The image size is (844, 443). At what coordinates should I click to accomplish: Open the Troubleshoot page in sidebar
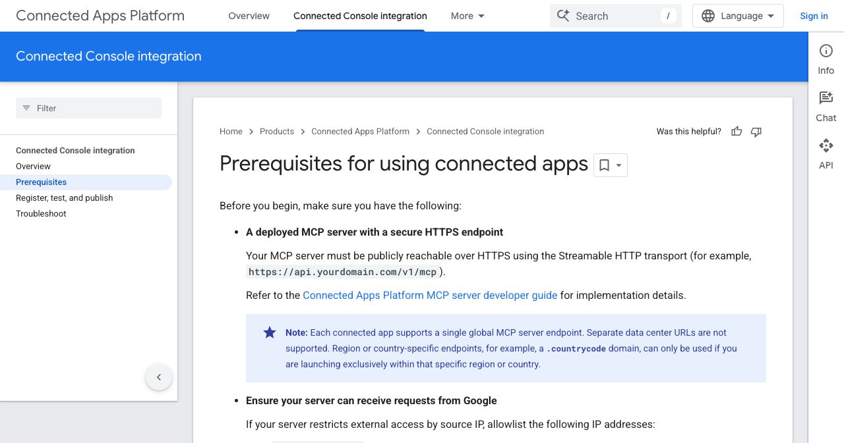[x=41, y=214]
